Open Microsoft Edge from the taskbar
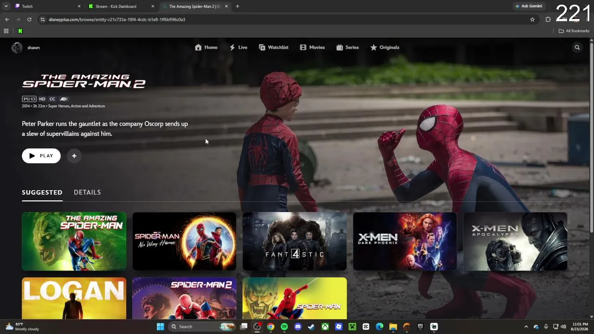Screen dimensions: 594x334 (380, 327)
